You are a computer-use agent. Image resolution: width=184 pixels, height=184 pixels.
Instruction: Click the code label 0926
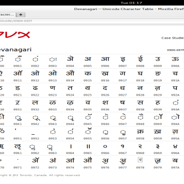(x=105, y=95)
